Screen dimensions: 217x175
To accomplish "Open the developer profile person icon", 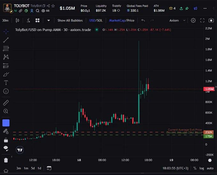I will (32, 11).
